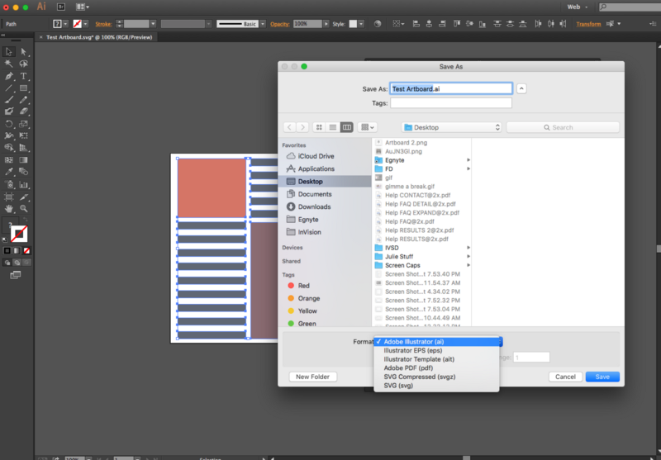
Task: Click the Change Screen Mode icon
Action: click(x=15, y=275)
